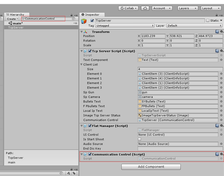The width and height of the screenshot is (224, 176).
Task: Open the Tag dropdown showing Untagged
Action: coord(125,26)
